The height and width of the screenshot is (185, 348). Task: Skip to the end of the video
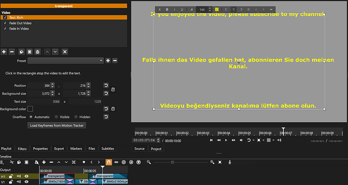241,140
